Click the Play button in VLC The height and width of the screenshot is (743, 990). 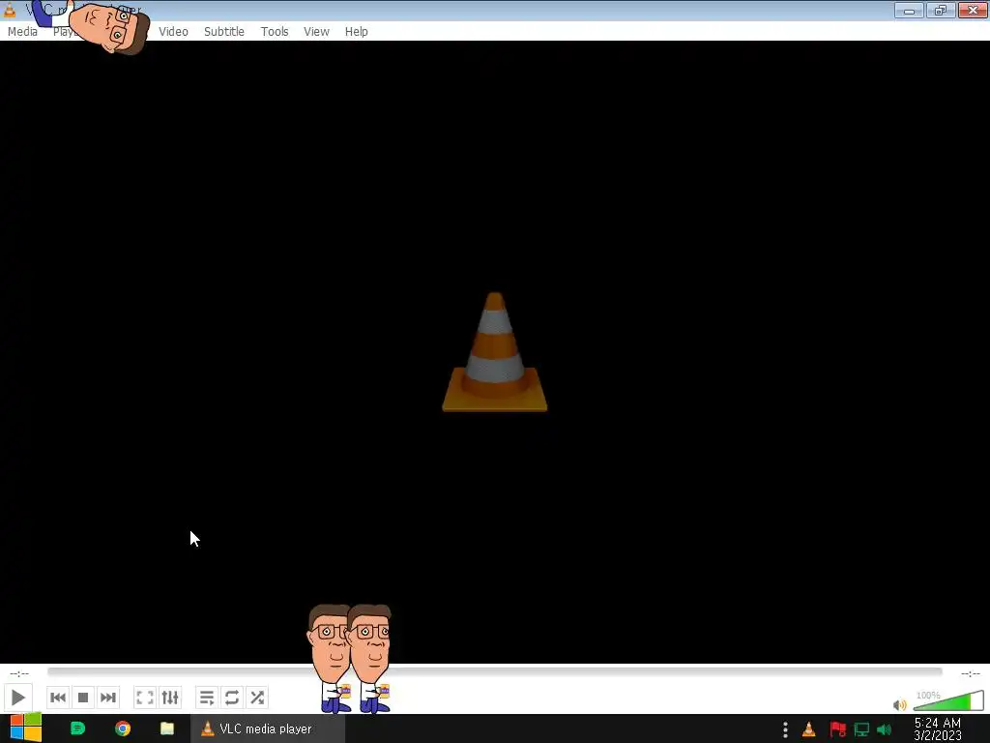point(17,698)
